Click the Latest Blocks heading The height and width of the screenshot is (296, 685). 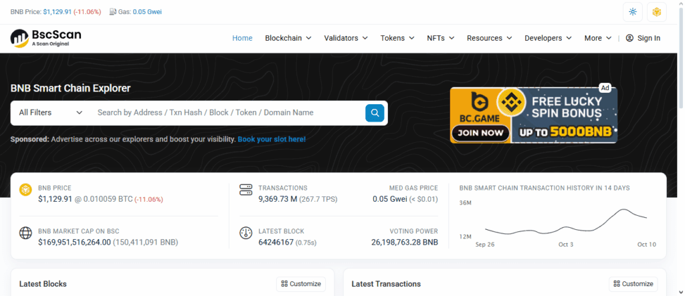(43, 284)
